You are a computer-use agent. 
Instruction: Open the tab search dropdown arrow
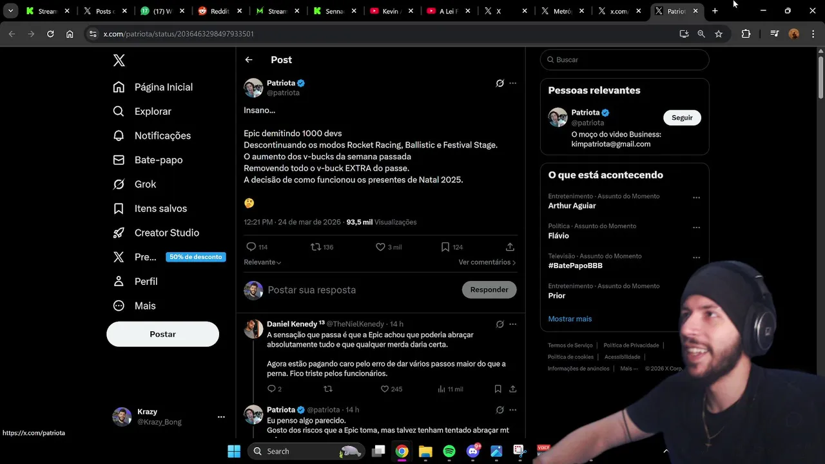pos(10,11)
